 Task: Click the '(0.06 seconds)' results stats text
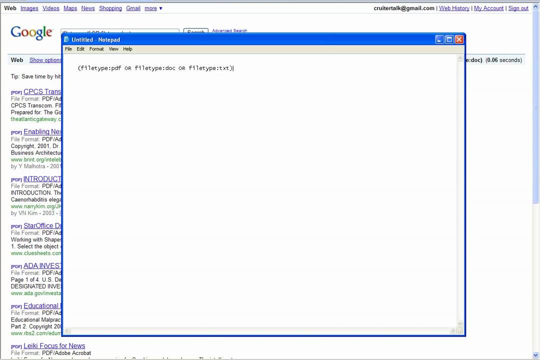pos(503,60)
